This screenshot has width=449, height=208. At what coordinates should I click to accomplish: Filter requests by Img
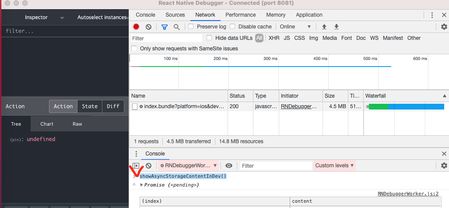[313, 38]
